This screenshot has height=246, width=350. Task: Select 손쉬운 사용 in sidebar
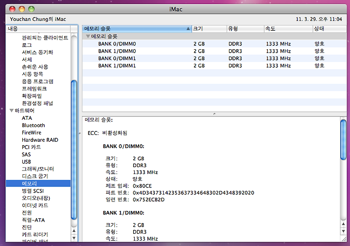(x=35, y=67)
